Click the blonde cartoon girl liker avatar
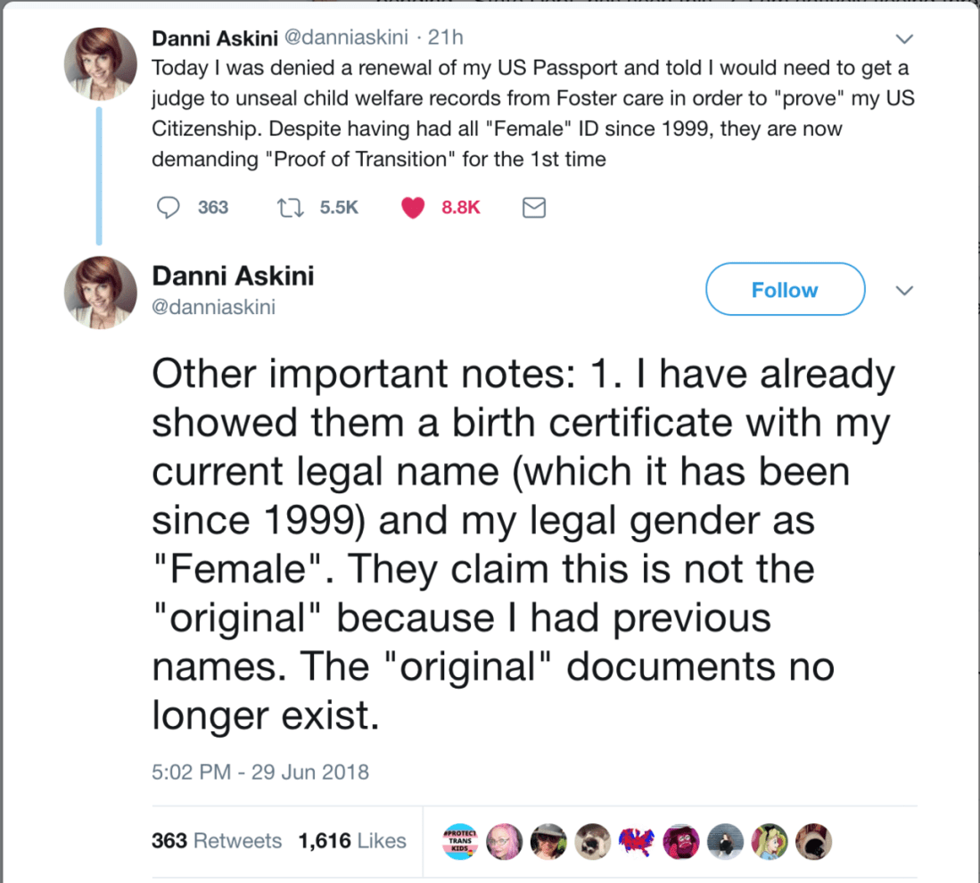 (770, 841)
